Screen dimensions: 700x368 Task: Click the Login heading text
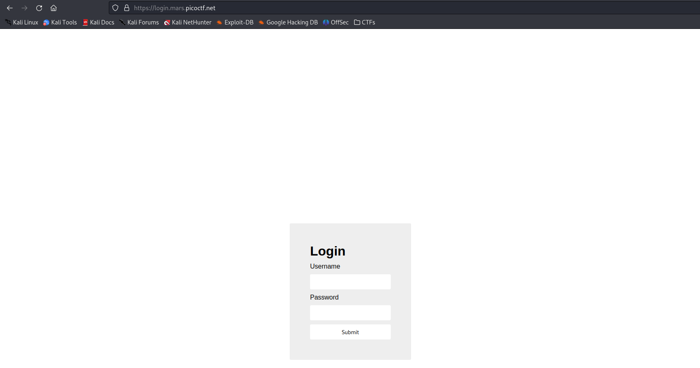[327, 251]
